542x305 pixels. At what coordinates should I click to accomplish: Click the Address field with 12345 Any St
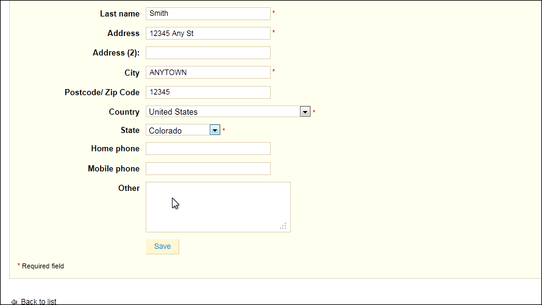tap(208, 33)
